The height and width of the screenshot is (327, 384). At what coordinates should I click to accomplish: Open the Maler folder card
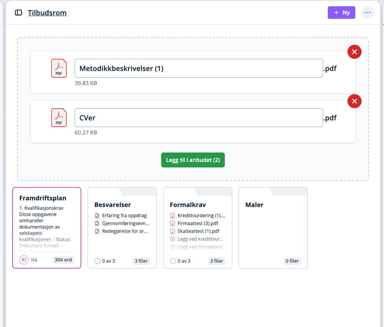coord(273,228)
